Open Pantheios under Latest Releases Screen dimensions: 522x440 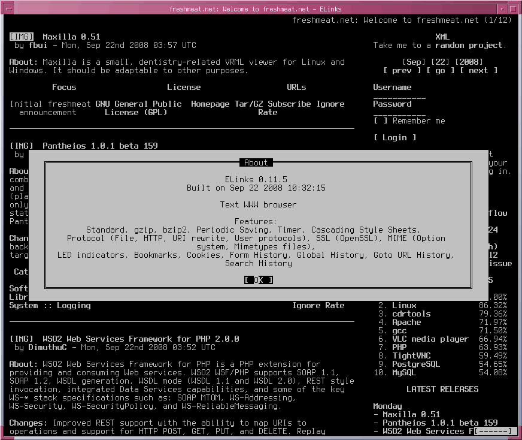pyautogui.click(x=440, y=423)
